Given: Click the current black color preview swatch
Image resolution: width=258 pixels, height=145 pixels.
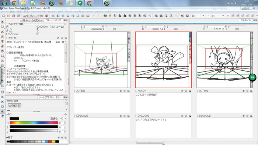Looking at the screenshot, I should (x=14, y=119).
